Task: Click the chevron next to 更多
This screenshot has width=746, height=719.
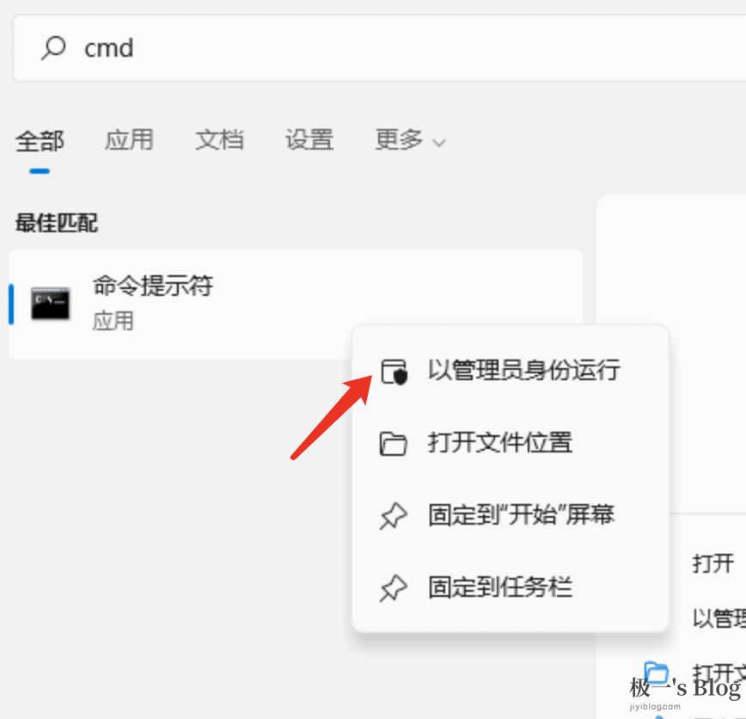Action: [x=438, y=142]
